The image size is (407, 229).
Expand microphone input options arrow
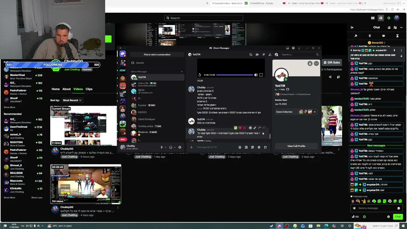tap(165, 147)
